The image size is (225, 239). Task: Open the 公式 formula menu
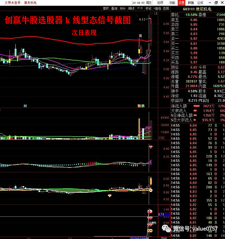pos(200,3)
